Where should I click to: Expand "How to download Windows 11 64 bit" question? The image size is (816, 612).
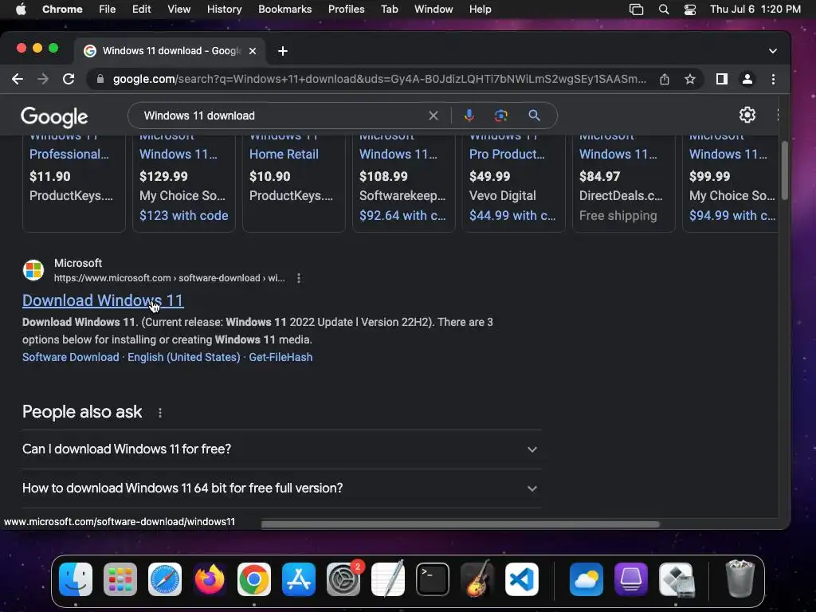(x=281, y=488)
